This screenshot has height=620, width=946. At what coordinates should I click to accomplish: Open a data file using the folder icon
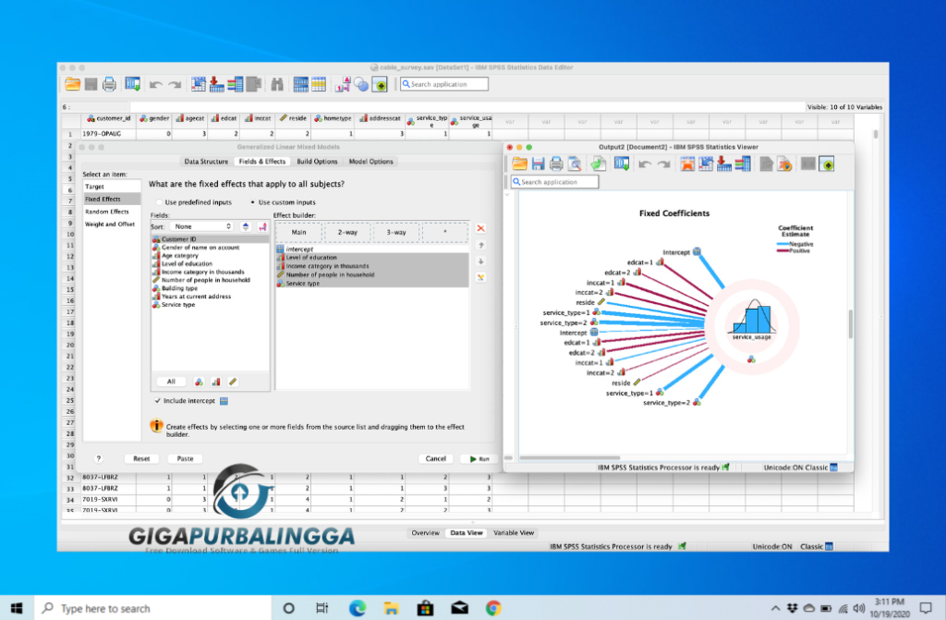tap(71, 83)
